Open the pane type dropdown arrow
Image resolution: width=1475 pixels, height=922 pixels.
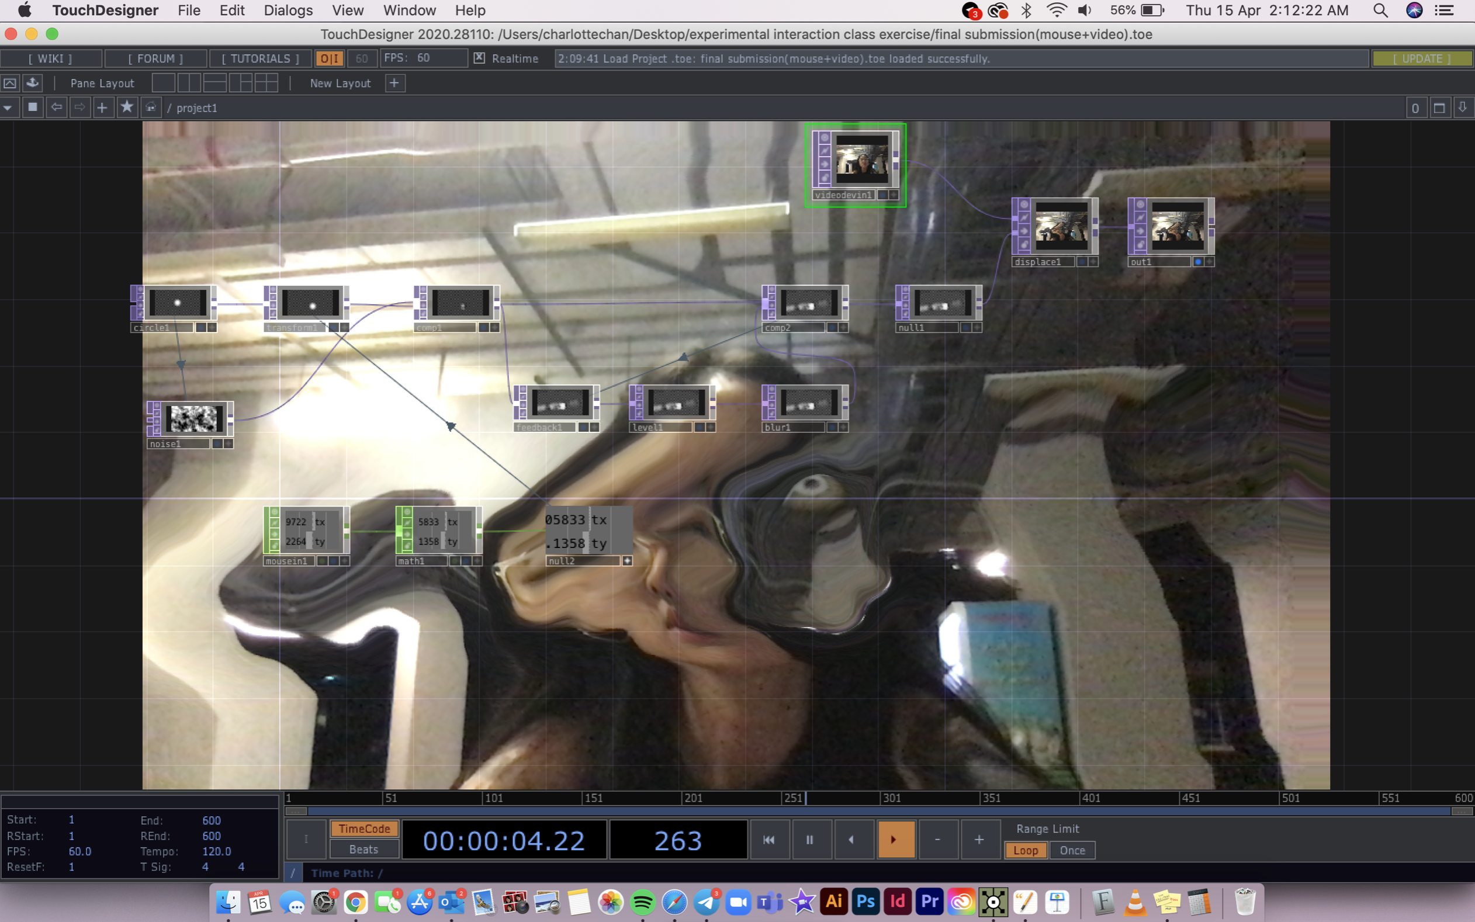(8, 108)
